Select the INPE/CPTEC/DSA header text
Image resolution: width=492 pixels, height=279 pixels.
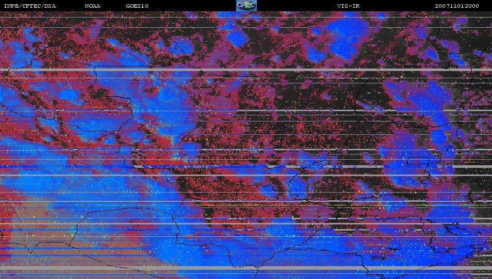(x=30, y=6)
